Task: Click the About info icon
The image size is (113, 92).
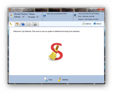Action: click(x=95, y=24)
